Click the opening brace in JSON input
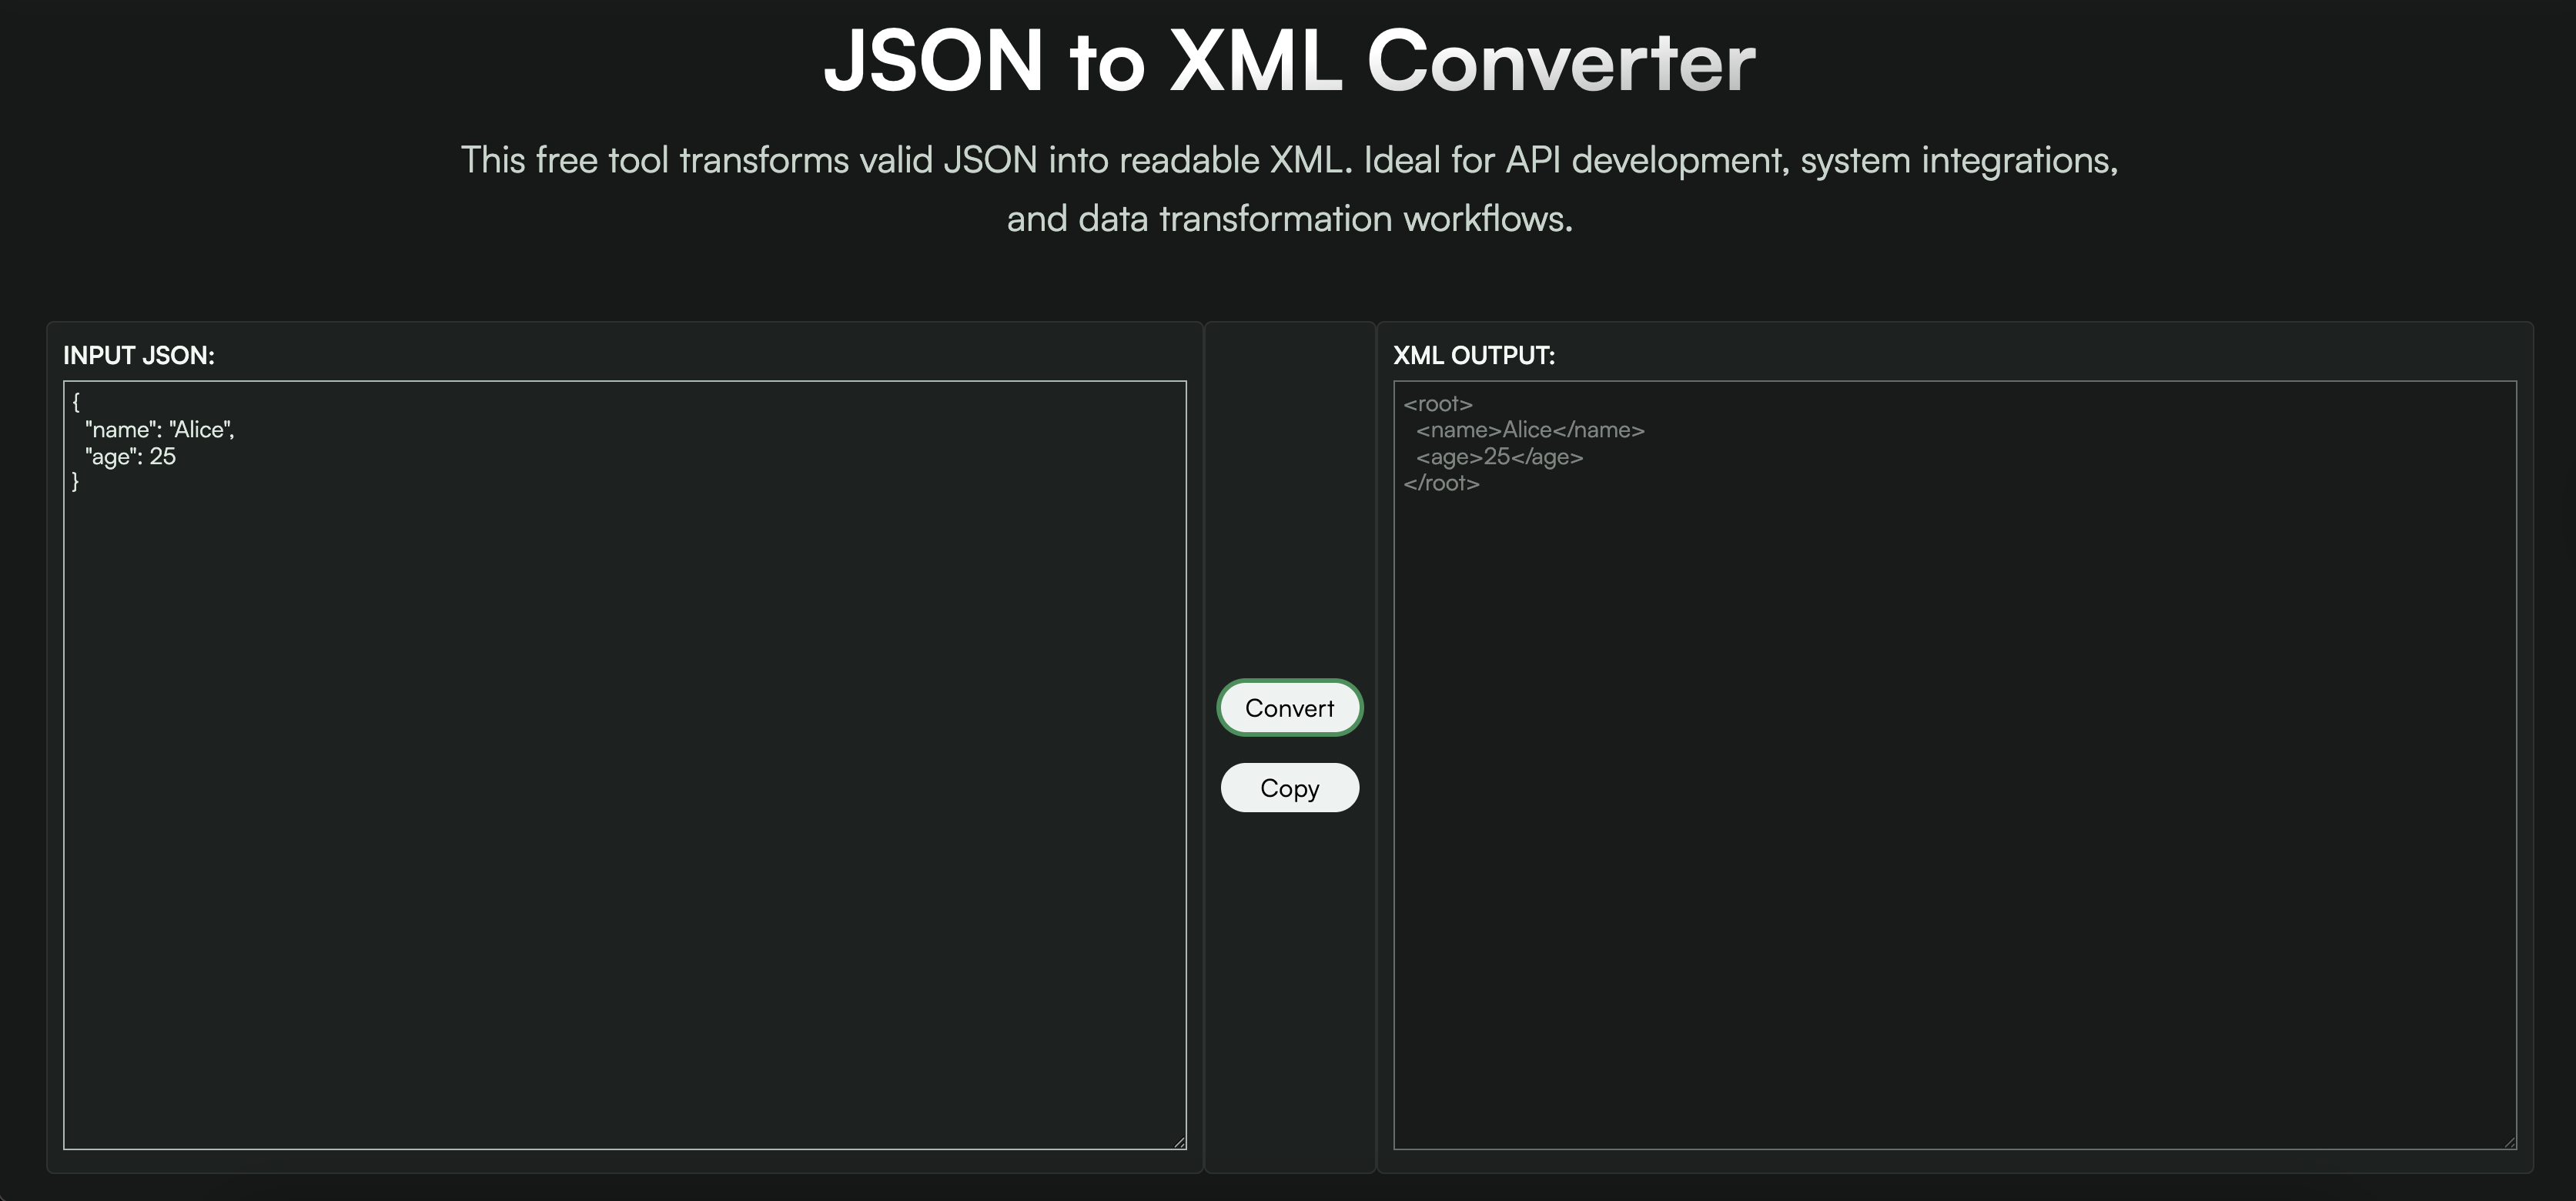Screen dimensions: 2576x1201 pyautogui.click(x=76, y=403)
